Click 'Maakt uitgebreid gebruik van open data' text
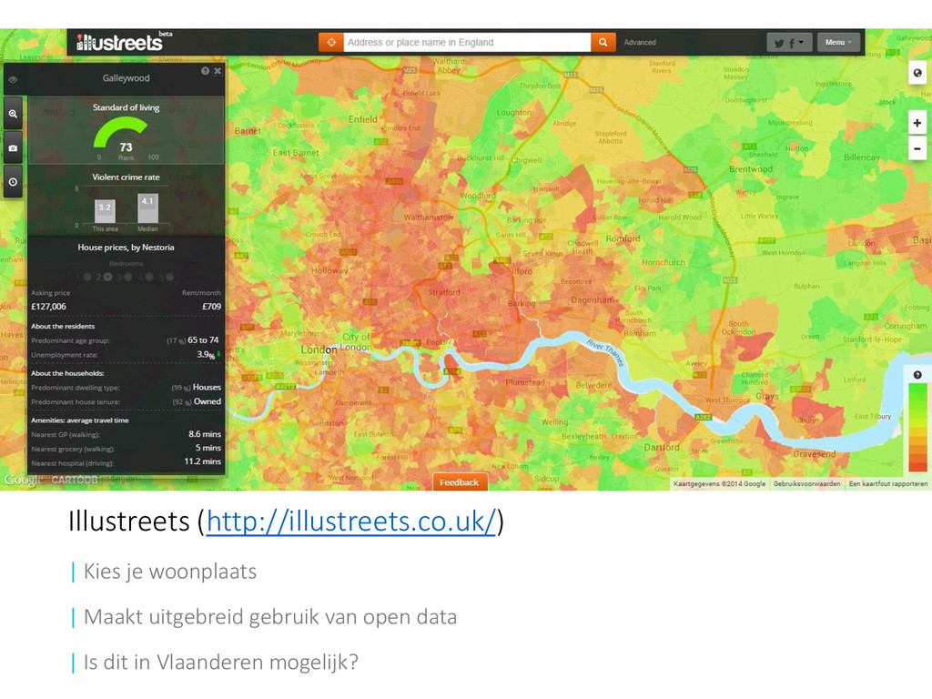 [x=270, y=617]
